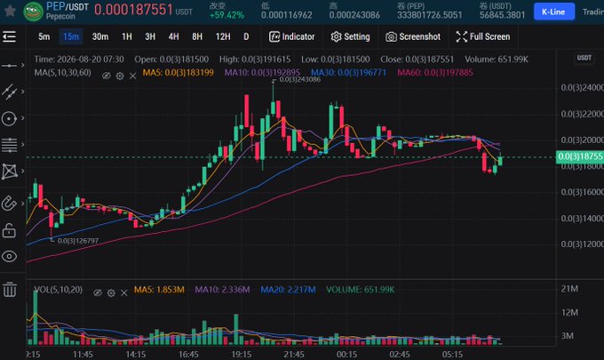The image size is (604, 360).
Task: Switch to K-Line view
Action: [554, 12]
